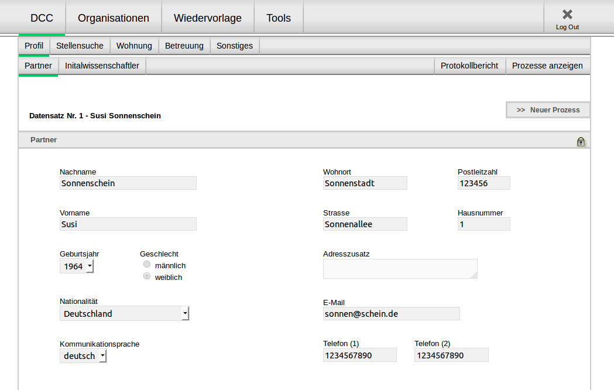Image resolution: width=614 pixels, height=390 pixels.
Task: Switch to the Stellensuche tab
Action: (80, 46)
